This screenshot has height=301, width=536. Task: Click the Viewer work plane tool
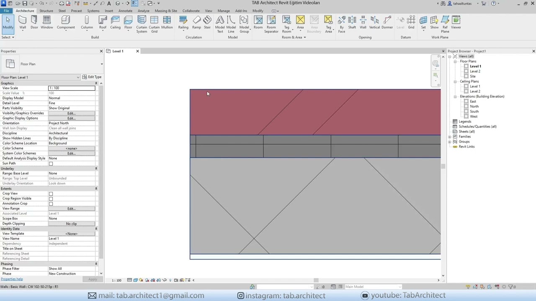pyautogui.click(x=456, y=23)
